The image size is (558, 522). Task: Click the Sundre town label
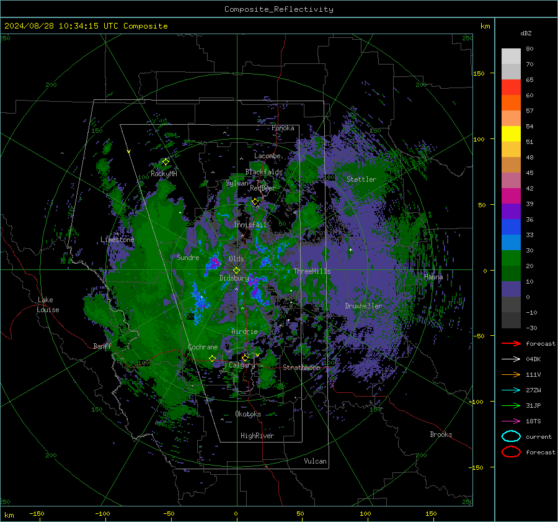tap(188, 257)
